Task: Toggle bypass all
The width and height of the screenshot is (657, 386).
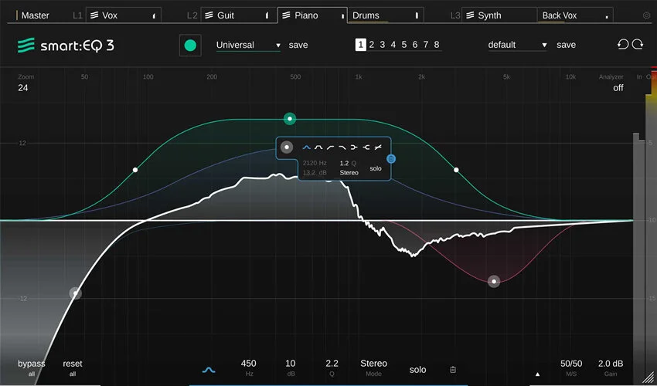Action: (32, 367)
